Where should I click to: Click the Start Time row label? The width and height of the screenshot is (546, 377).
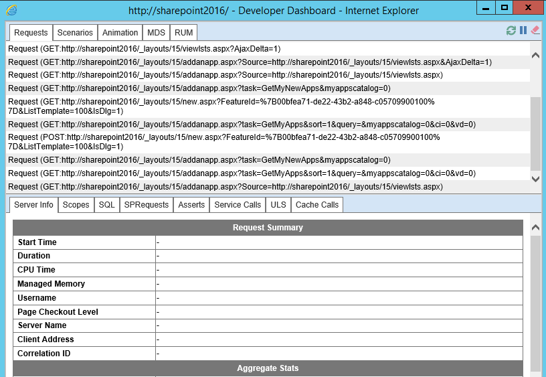click(37, 242)
